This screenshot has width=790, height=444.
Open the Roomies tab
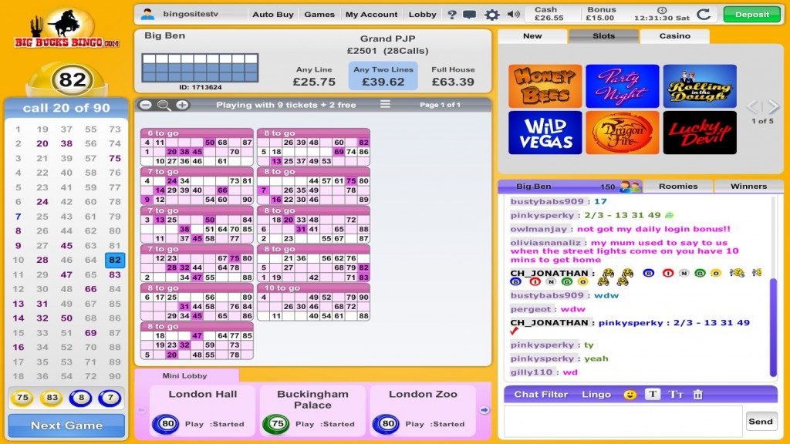coord(678,187)
